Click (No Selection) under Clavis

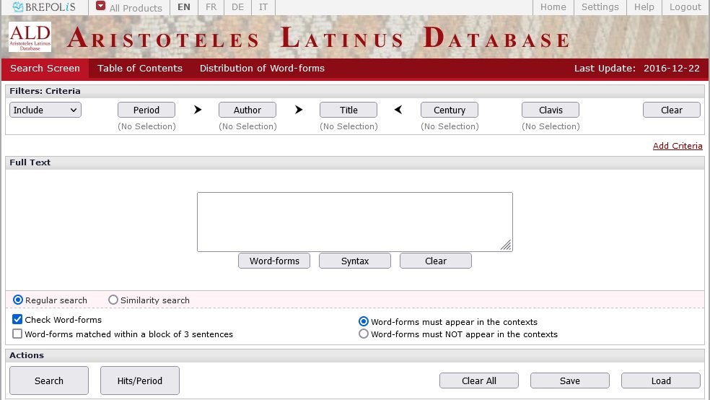(x=551, y=126)
